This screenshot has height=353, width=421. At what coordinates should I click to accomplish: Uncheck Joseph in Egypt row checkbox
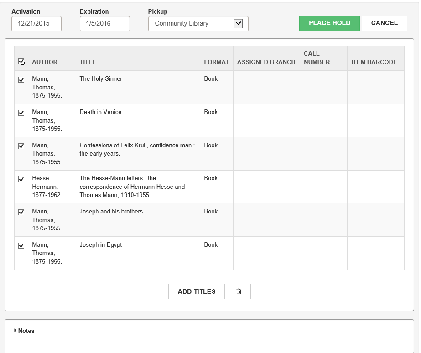click(x=21, y=245)
